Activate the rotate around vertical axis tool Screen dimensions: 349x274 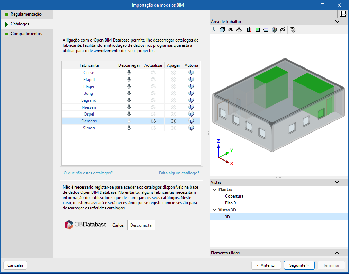[x=239, y=30]
